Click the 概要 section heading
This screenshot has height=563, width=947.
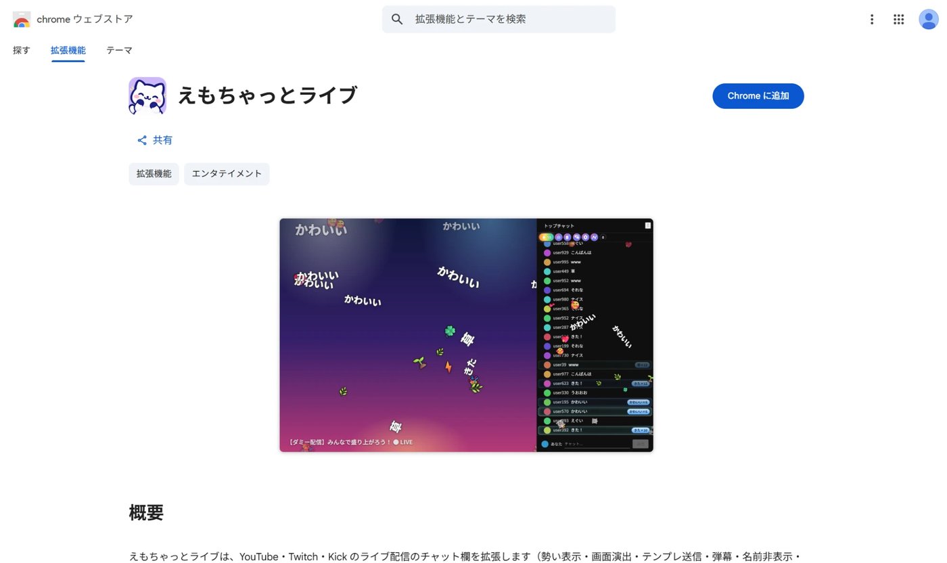click(146, 512)
